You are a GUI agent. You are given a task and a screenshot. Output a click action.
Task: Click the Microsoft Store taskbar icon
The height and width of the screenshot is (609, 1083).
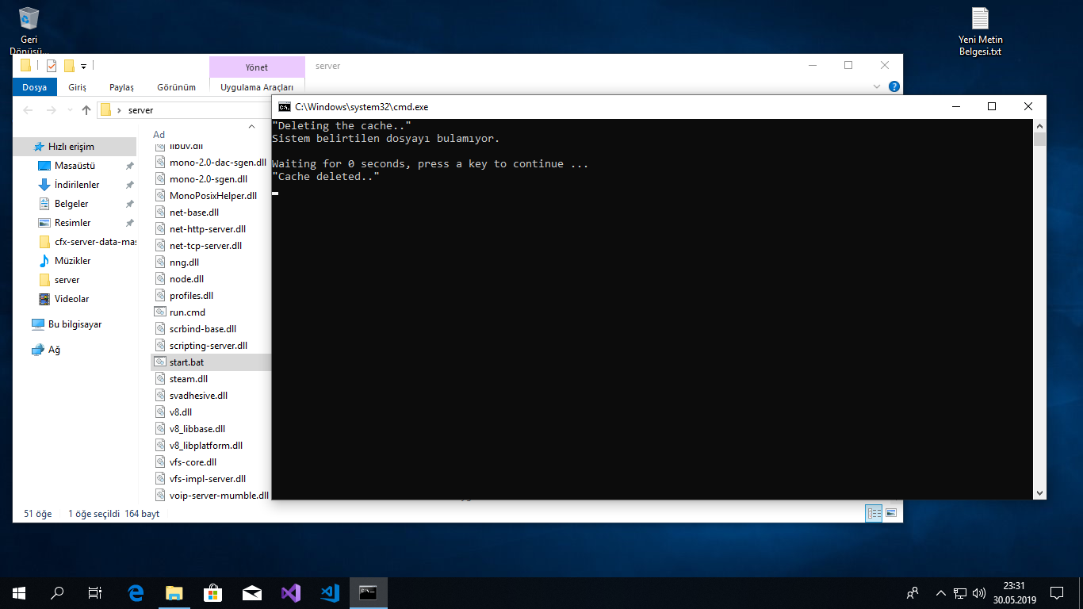pyautogui.click(x=213, y=592)
